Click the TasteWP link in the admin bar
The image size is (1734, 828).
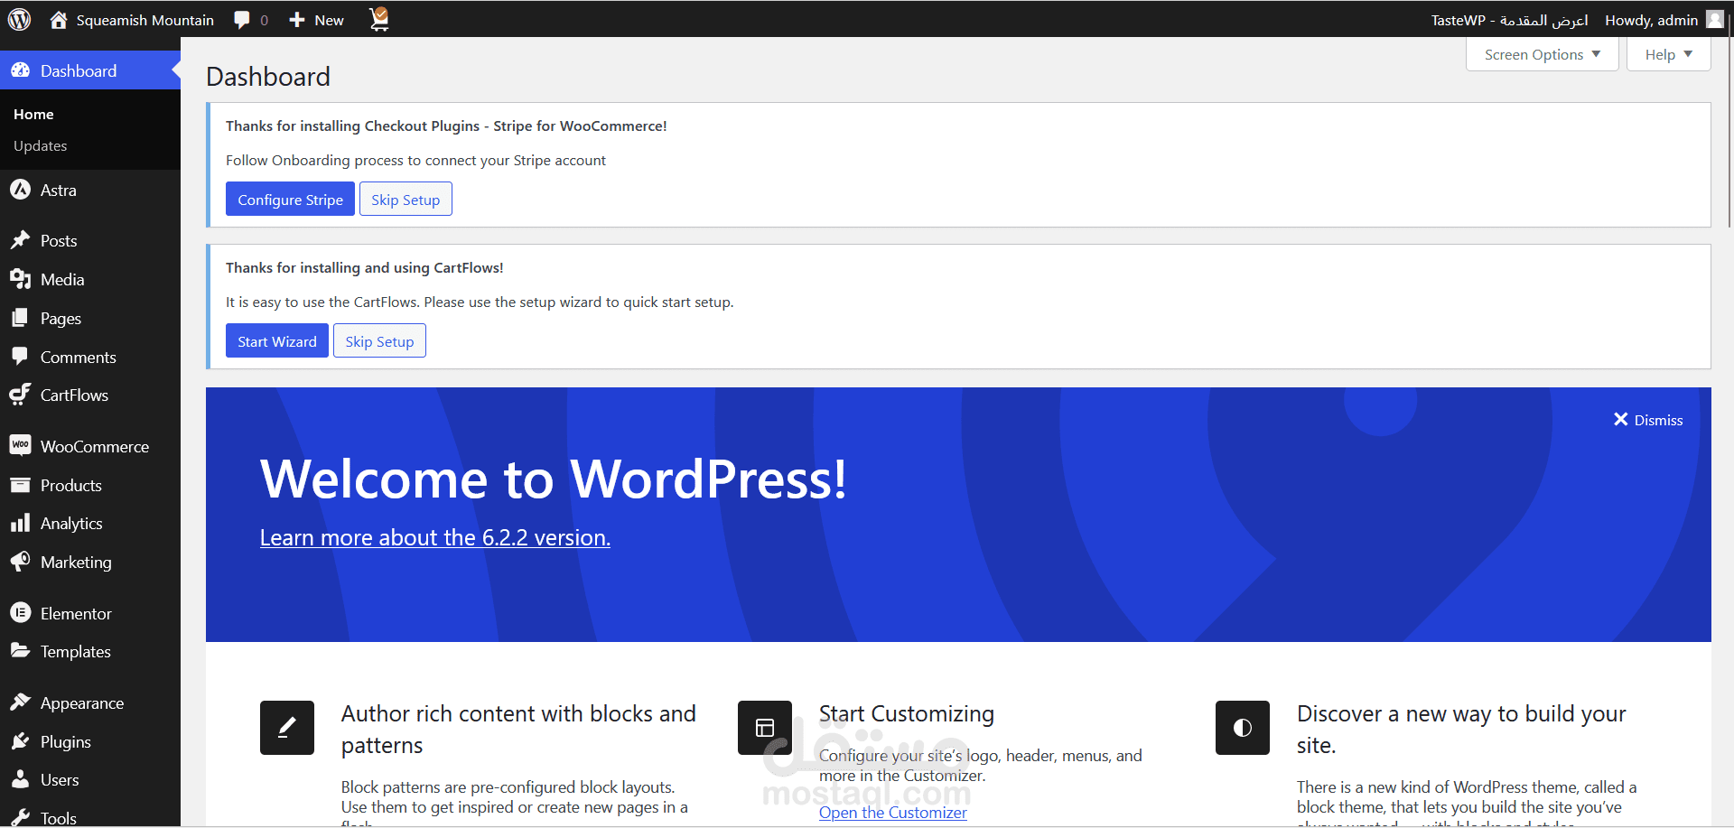[1509, 20]
